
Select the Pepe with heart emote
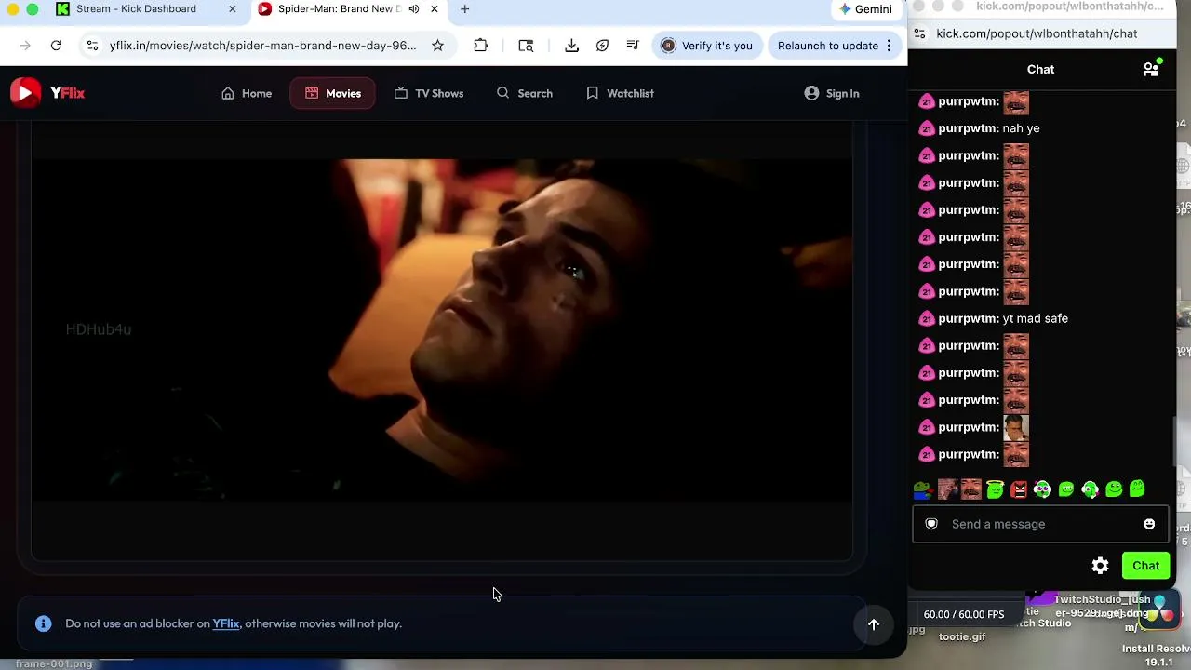click(x=922, y=489)
